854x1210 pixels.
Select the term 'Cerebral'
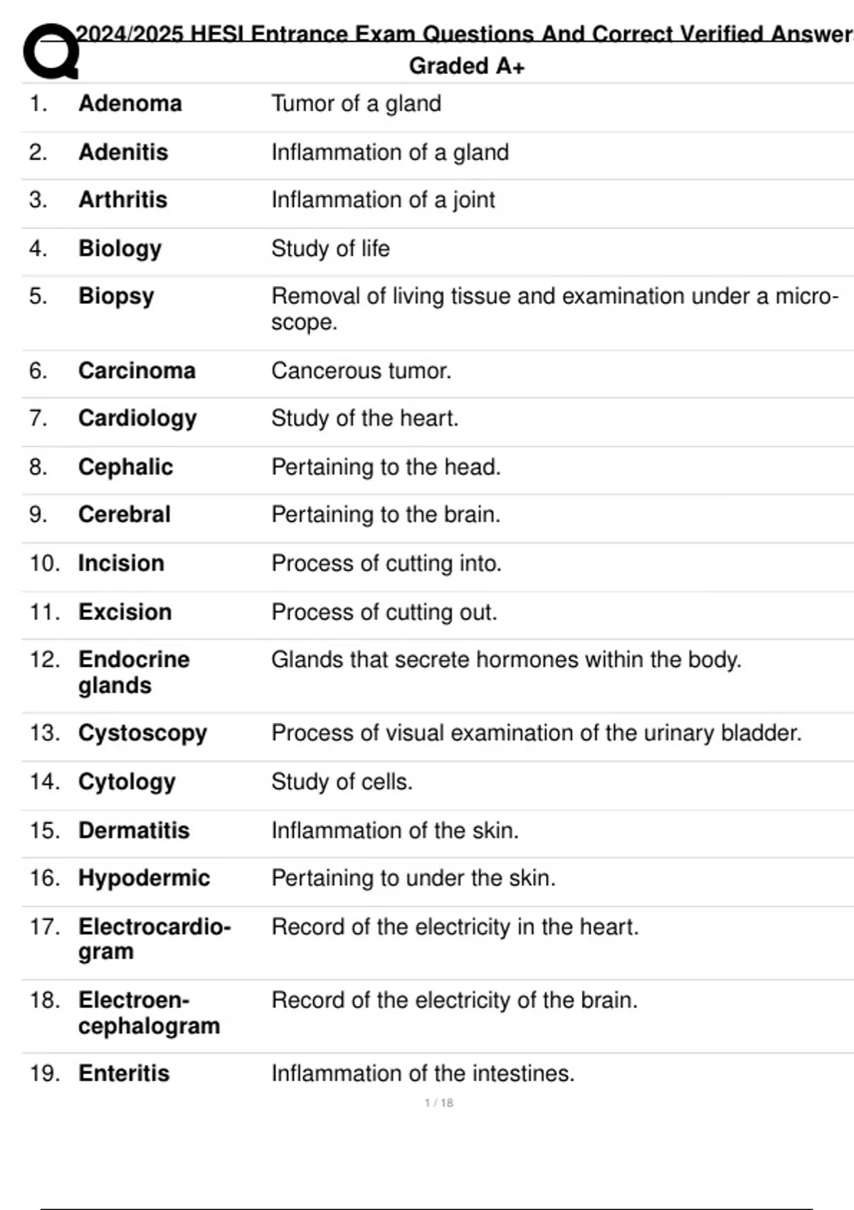coord(125,515)
